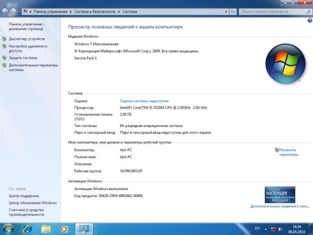Open "Диспетчер устройств" link

click(27, 39)
